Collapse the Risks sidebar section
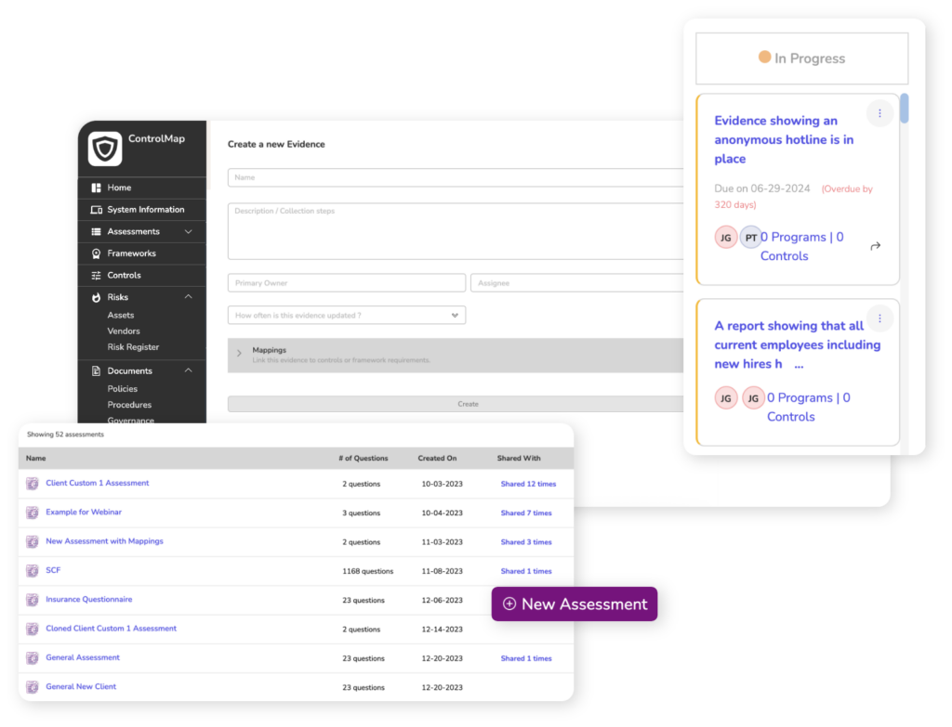The width and height of the screenshot is (952, 727). pyautogui.click(x=188, y=296)
